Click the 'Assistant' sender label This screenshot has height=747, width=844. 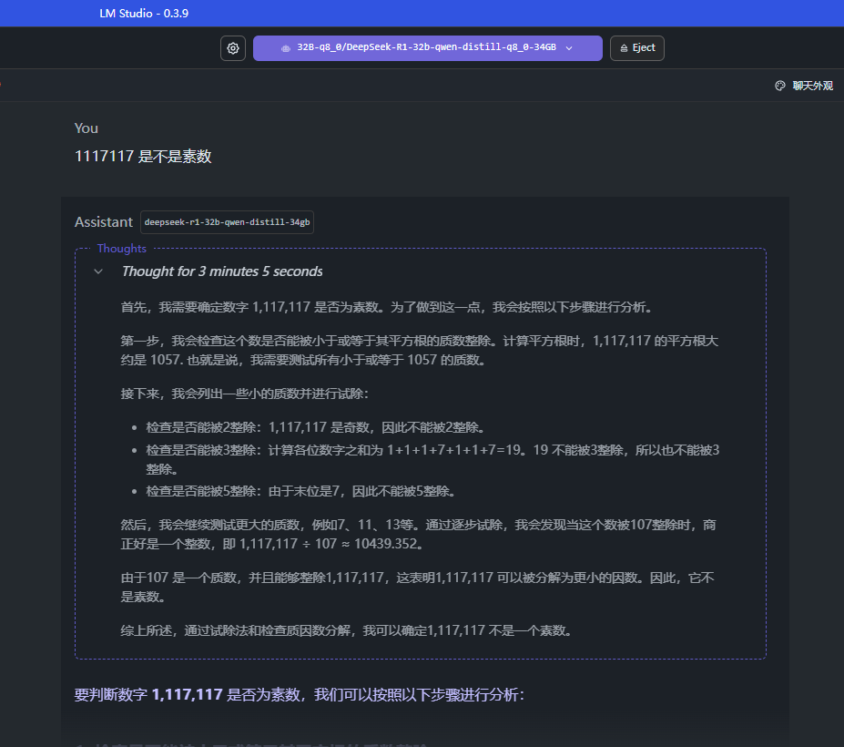104,222
